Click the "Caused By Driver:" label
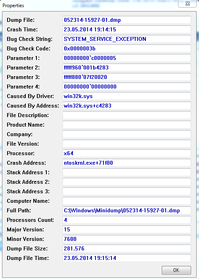 (30, 96)
